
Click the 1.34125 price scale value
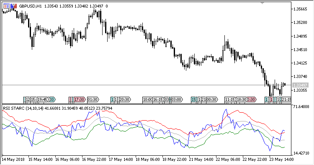[300, 63]
